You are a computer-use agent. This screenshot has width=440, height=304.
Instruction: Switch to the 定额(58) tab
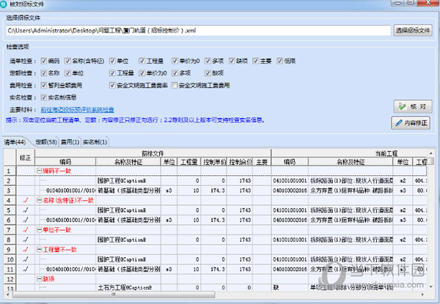46,142
